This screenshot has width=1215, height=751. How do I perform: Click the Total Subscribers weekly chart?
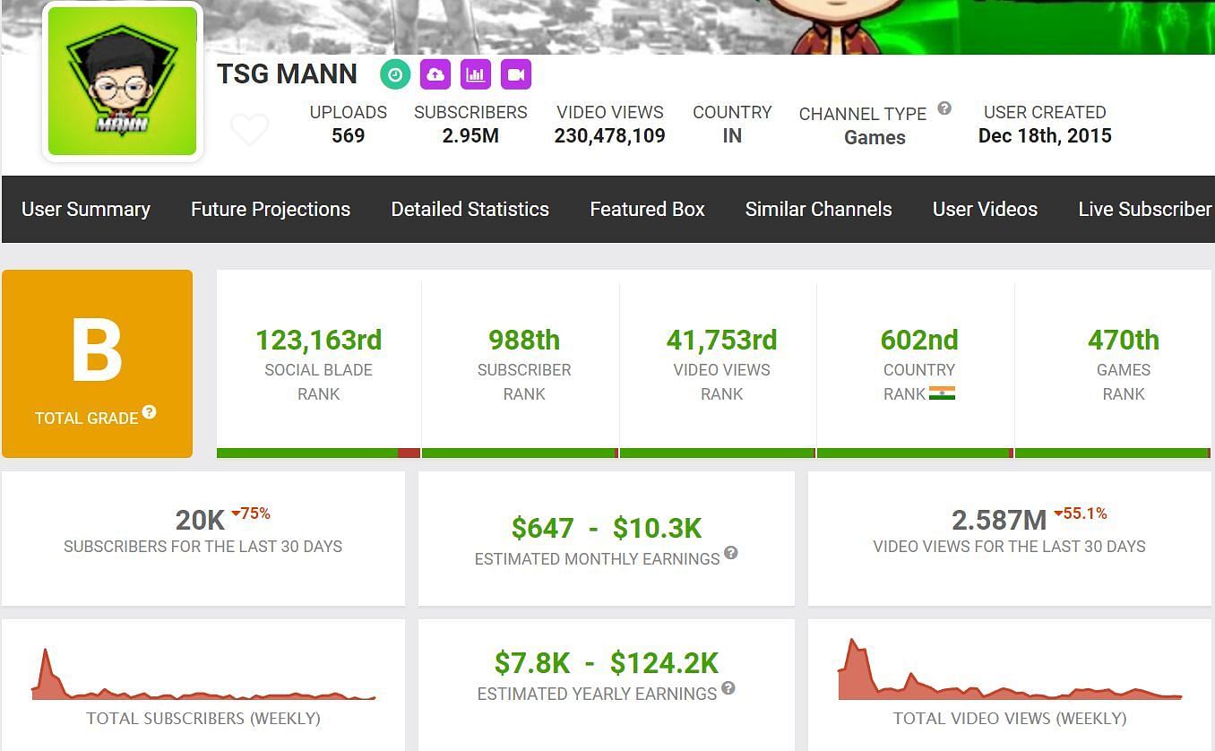click(x=203, y=674)
